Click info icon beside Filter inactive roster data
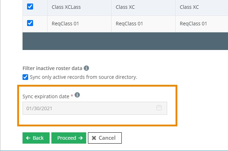The height and width of the screenshot is (151, 228). coord(86,68)
